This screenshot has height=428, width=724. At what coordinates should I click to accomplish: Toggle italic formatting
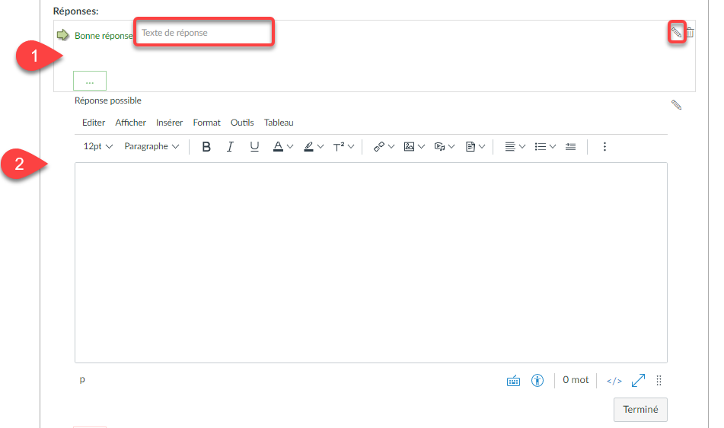pos(230,146)
